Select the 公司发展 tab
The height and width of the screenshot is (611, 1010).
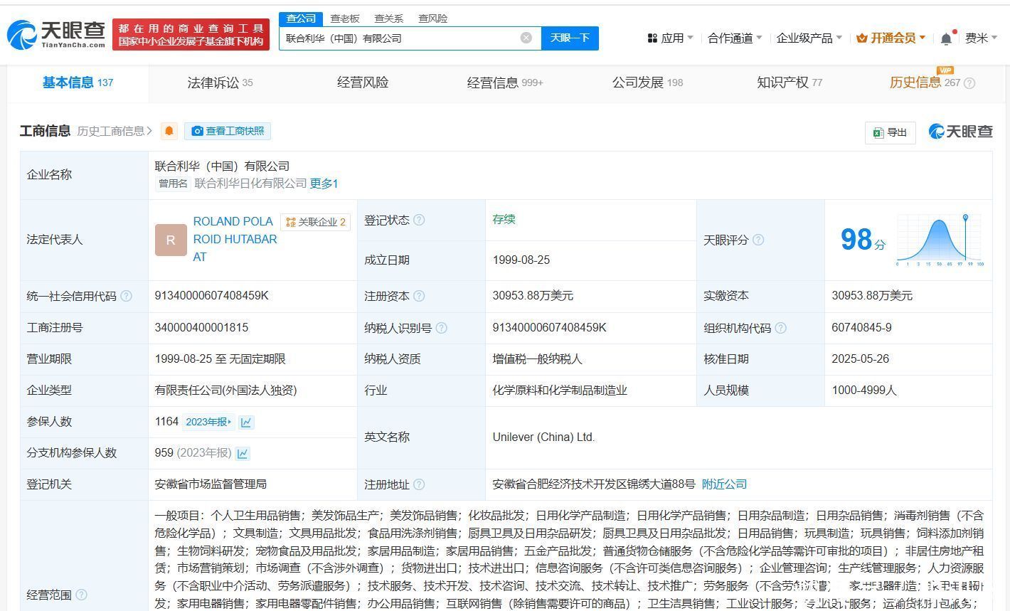point(647,83)
